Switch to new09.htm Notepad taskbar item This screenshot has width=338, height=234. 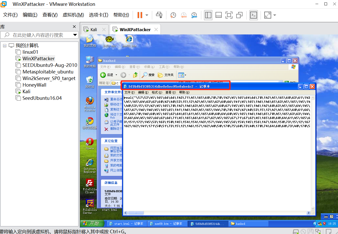tap(167, 224)
